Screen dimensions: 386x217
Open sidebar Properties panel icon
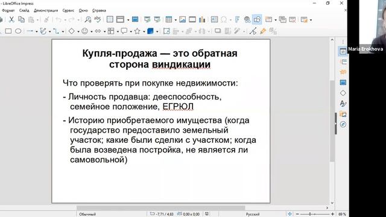pyautogui.click(x=343, y=51)
